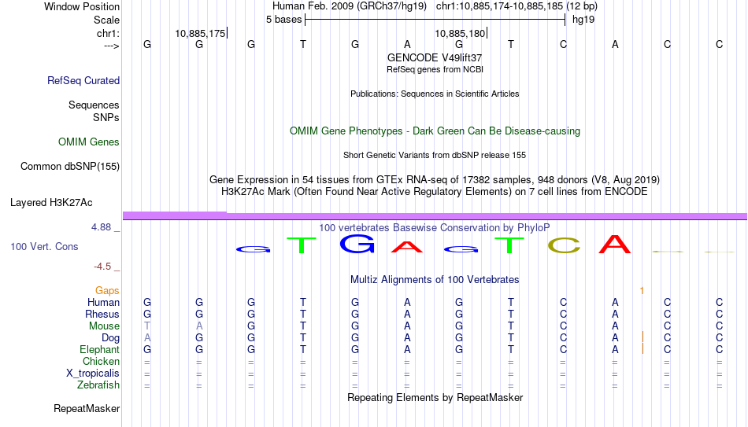This screenshot has width=748, height=427.
Task: Click Publications: Sequences in Scientific Articles title
Action: [435, 94]
